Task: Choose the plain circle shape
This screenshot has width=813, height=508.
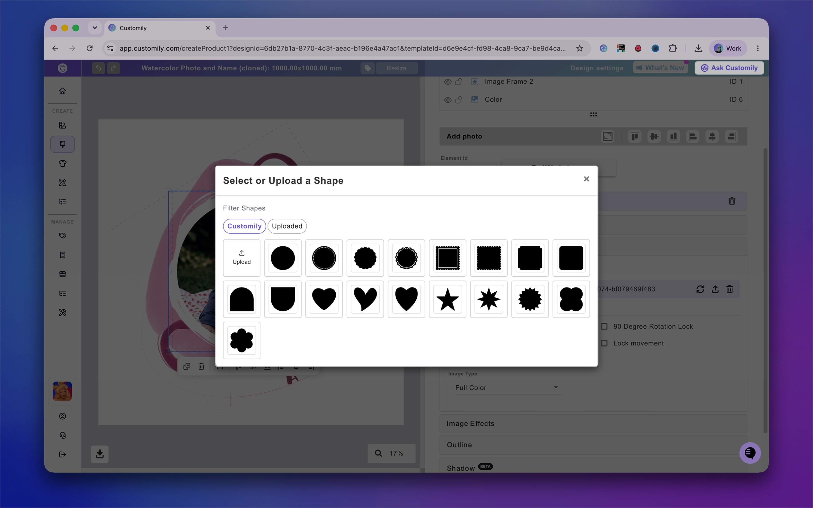Action: click(x=283, y=258)
